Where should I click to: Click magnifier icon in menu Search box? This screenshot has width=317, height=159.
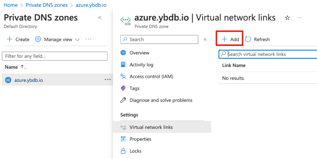tap(125, 39)
